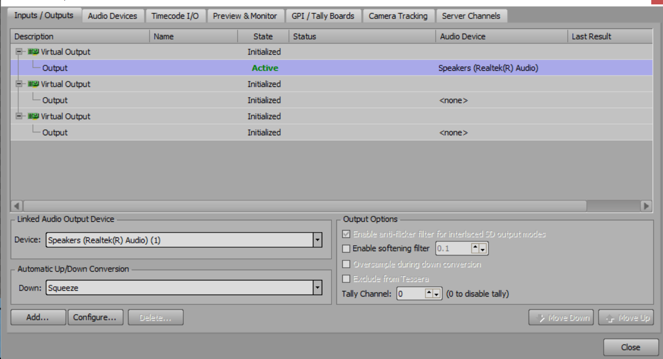663x359 pixels.
Task: Click into the Tally Channel field
Action: coord(411,294)
